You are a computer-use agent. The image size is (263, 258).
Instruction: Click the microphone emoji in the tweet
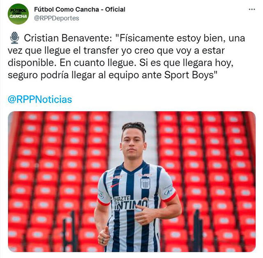(x=15, y=38)
